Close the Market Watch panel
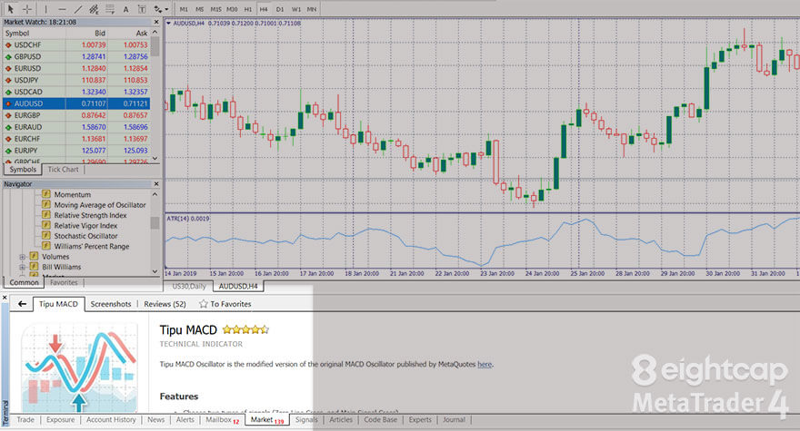This screenshot has width=800, height=431. (156, 22)
